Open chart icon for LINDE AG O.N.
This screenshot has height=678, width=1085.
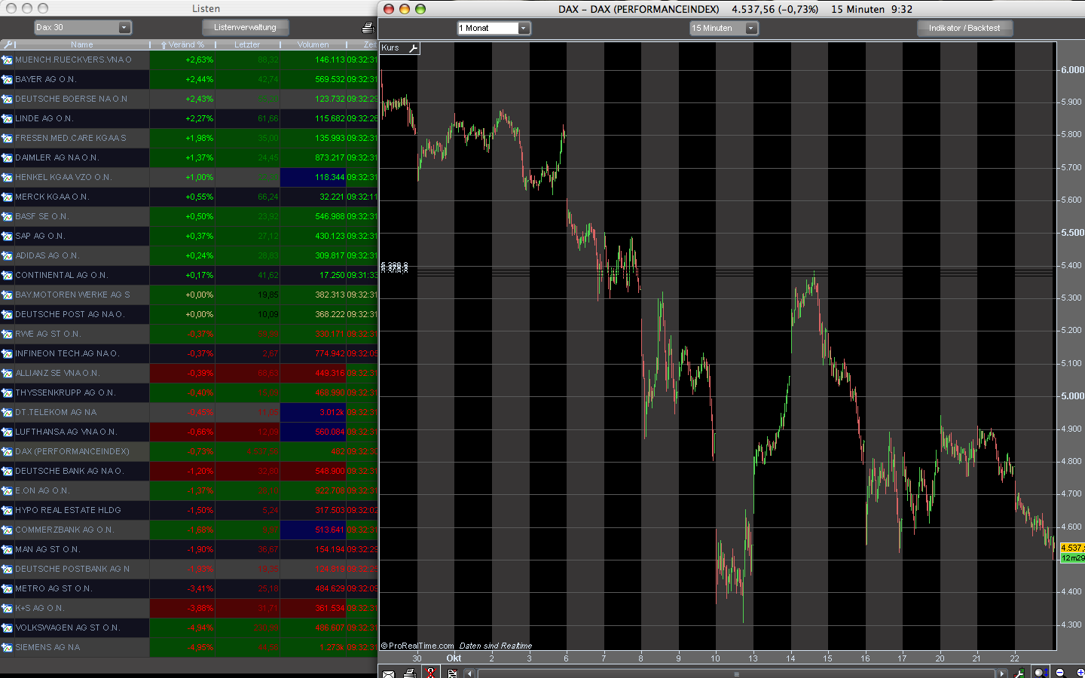(7, 118)
